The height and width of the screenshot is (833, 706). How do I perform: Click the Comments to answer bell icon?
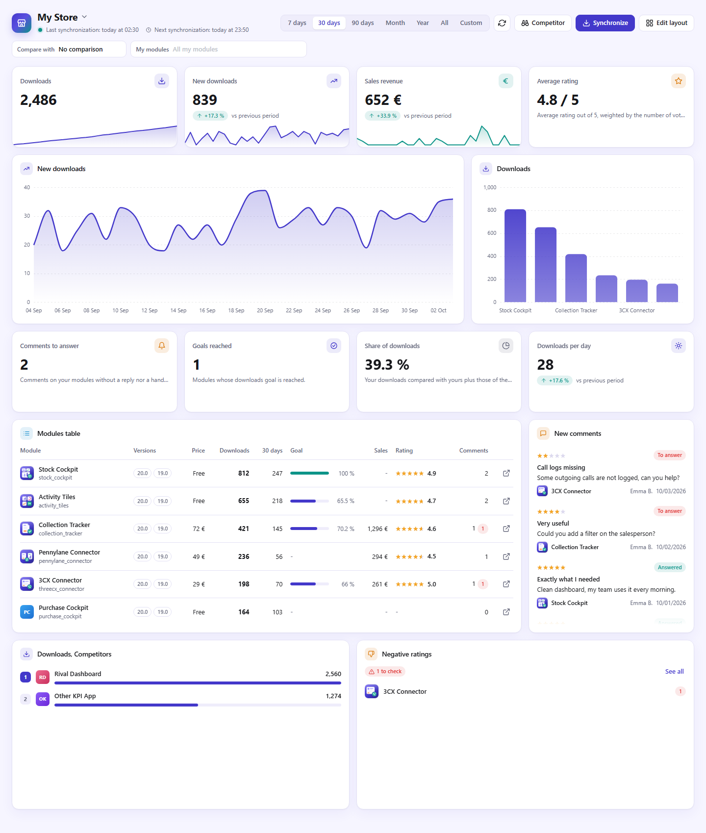click(x=162, y=346)
